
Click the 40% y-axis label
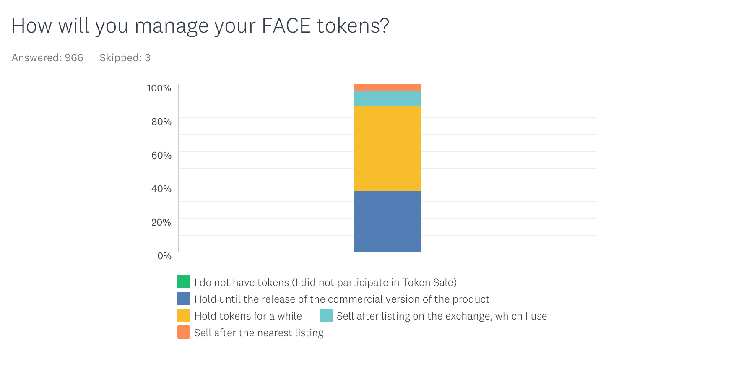pyautogui.click(x=161, y=189)
